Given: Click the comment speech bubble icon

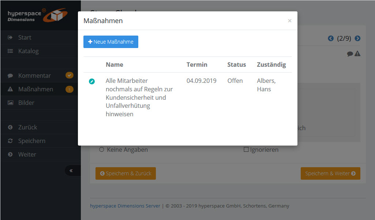Looking at the screenshot, I should [x=350, y=54].
